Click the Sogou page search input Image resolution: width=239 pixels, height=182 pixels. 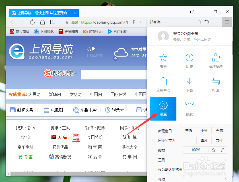[x=114, y=75]
